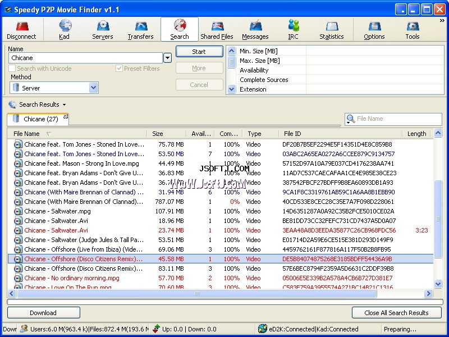449x337 pixels.
Task: Click the video icon of Chicane - Saltwater.mpg
Action: pyautogui.click(x=18, y=212)
